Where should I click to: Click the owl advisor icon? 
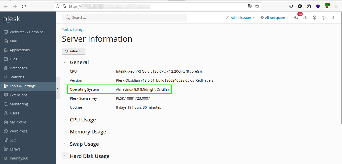pos(314,18)
